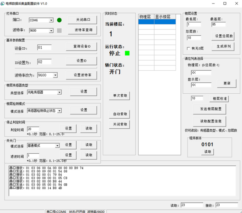Click the 生成序列 button
242x213 pixels.
(x=223, y=46)
